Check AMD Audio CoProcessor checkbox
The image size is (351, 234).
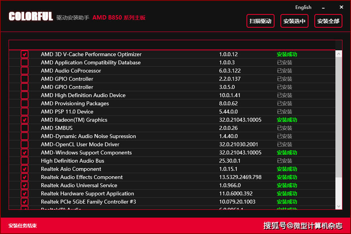pos(25,71)
